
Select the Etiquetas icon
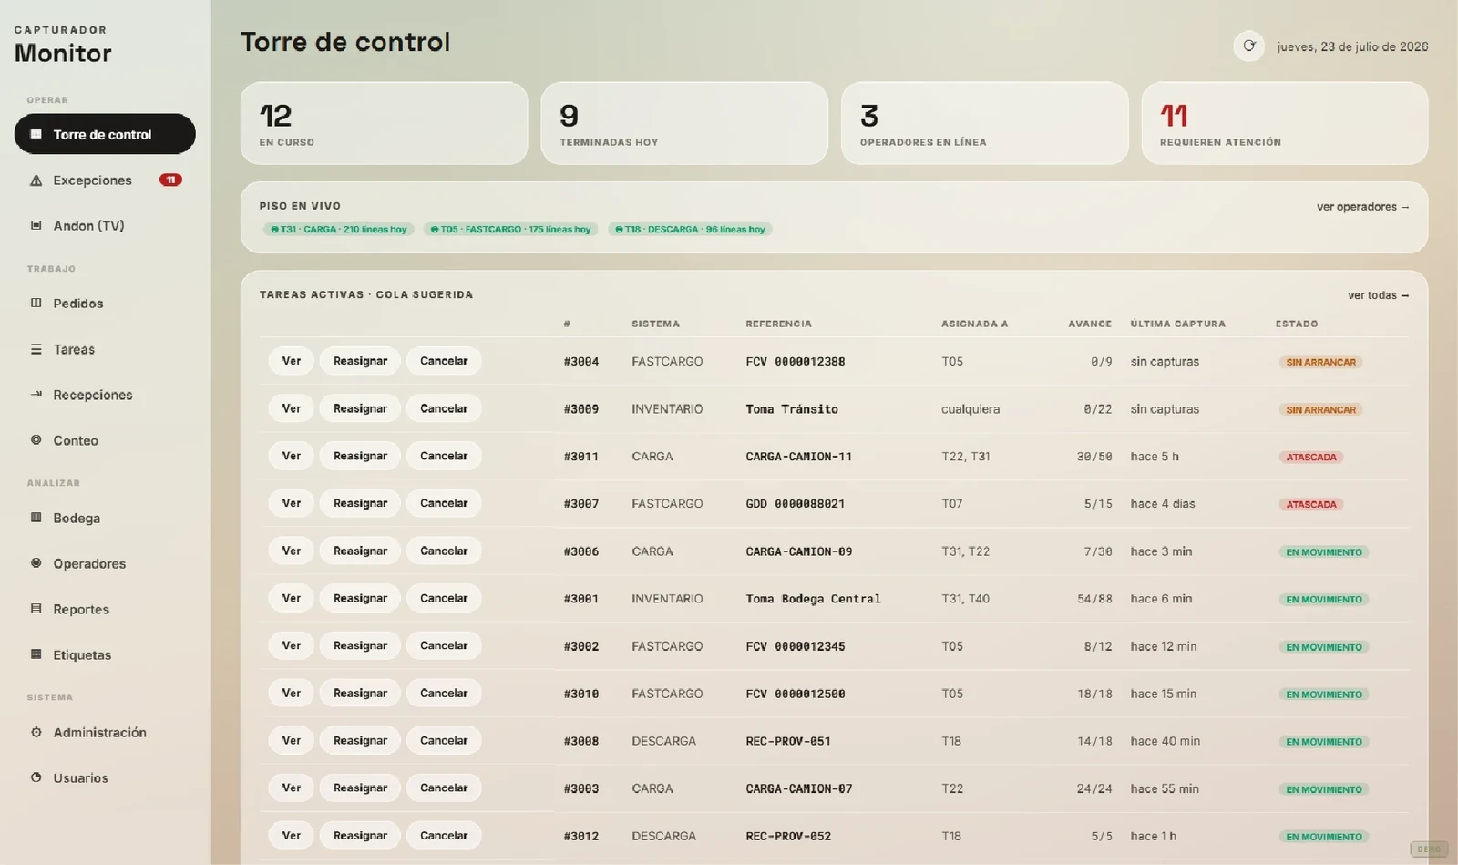pos(36,654)
